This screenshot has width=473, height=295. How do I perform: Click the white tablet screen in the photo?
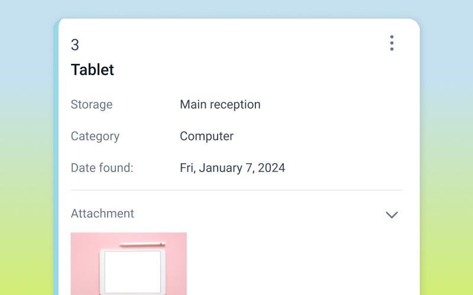pos(133,271)
